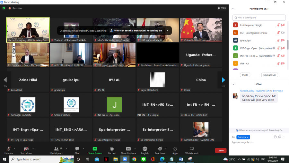Open the Apps icon in toolbar
The width and height of the screenshot is (289, 163).
pos(175,149)
